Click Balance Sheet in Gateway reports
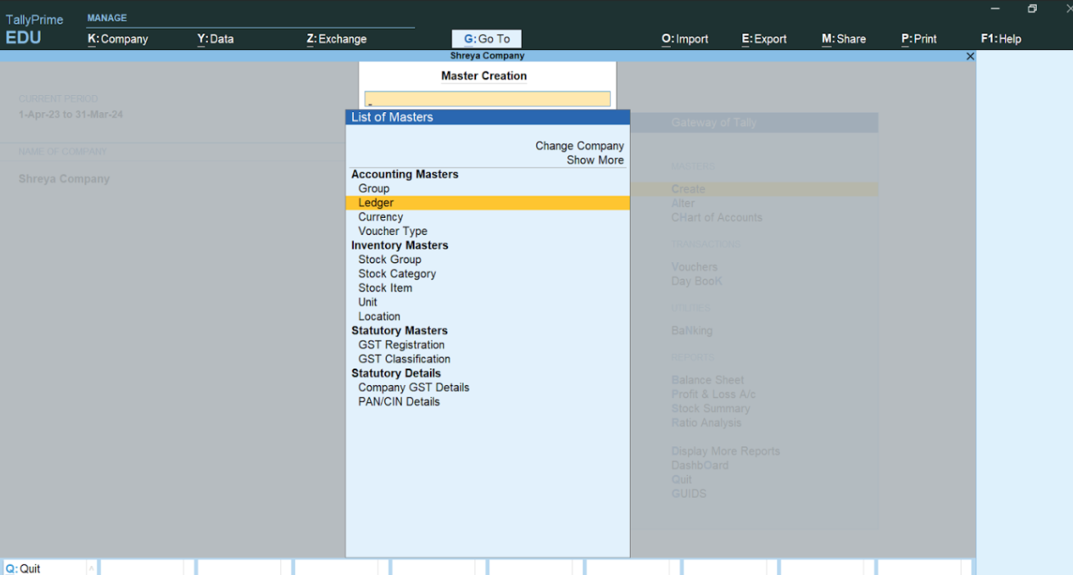The width and height of the screenshot is (1073, 575). (708, 380)
